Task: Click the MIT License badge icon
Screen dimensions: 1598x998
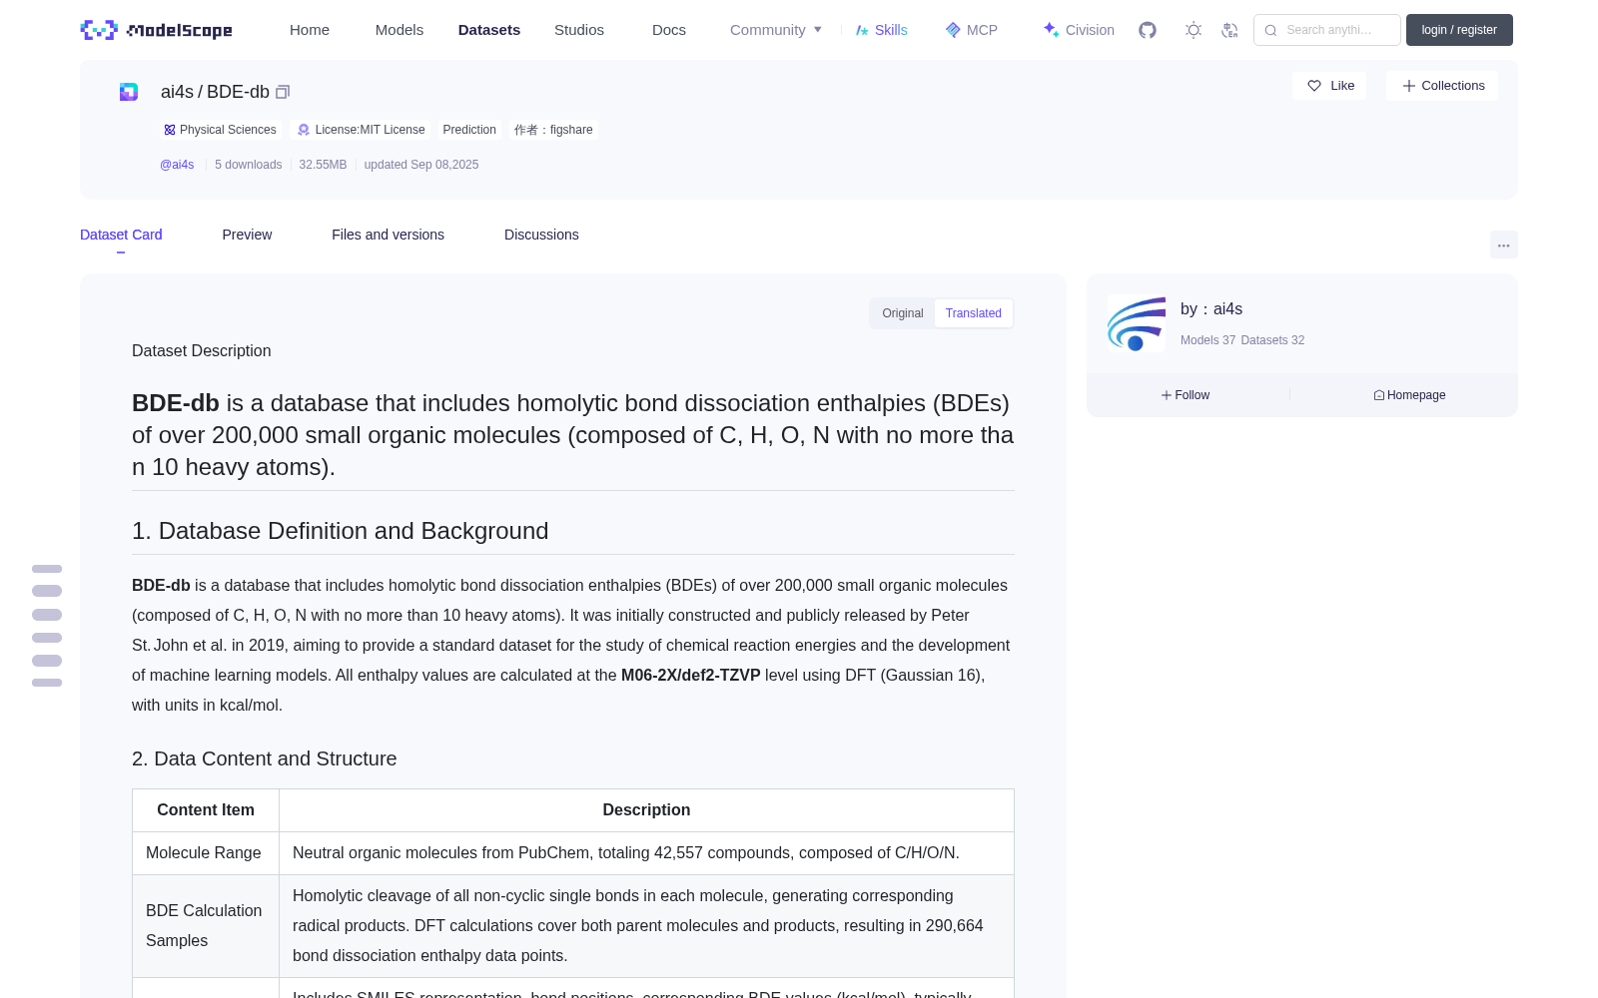Action: point(304,130)
